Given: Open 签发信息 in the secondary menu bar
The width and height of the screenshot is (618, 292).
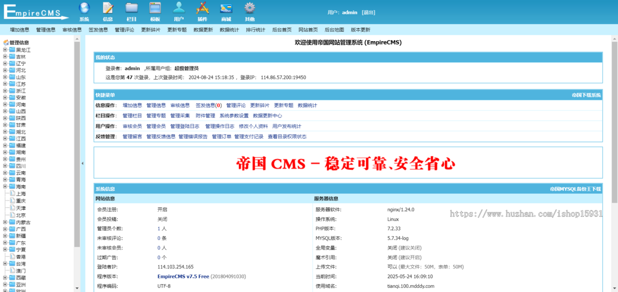Looking at the screenshot, I should [x=98, y=30].
